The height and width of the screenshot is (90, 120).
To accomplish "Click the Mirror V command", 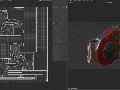I will pyautogui.click(x=56, y=29).
